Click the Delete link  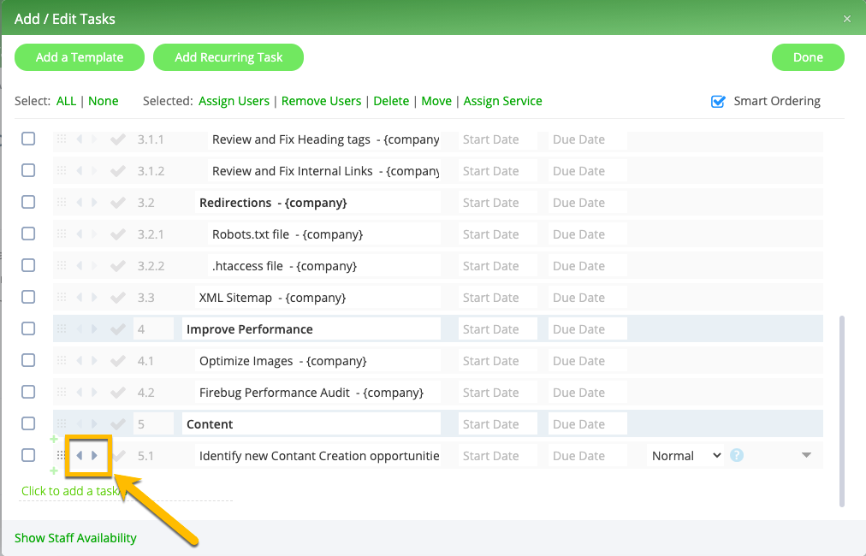pyautogui.click(x=391, y=101)
